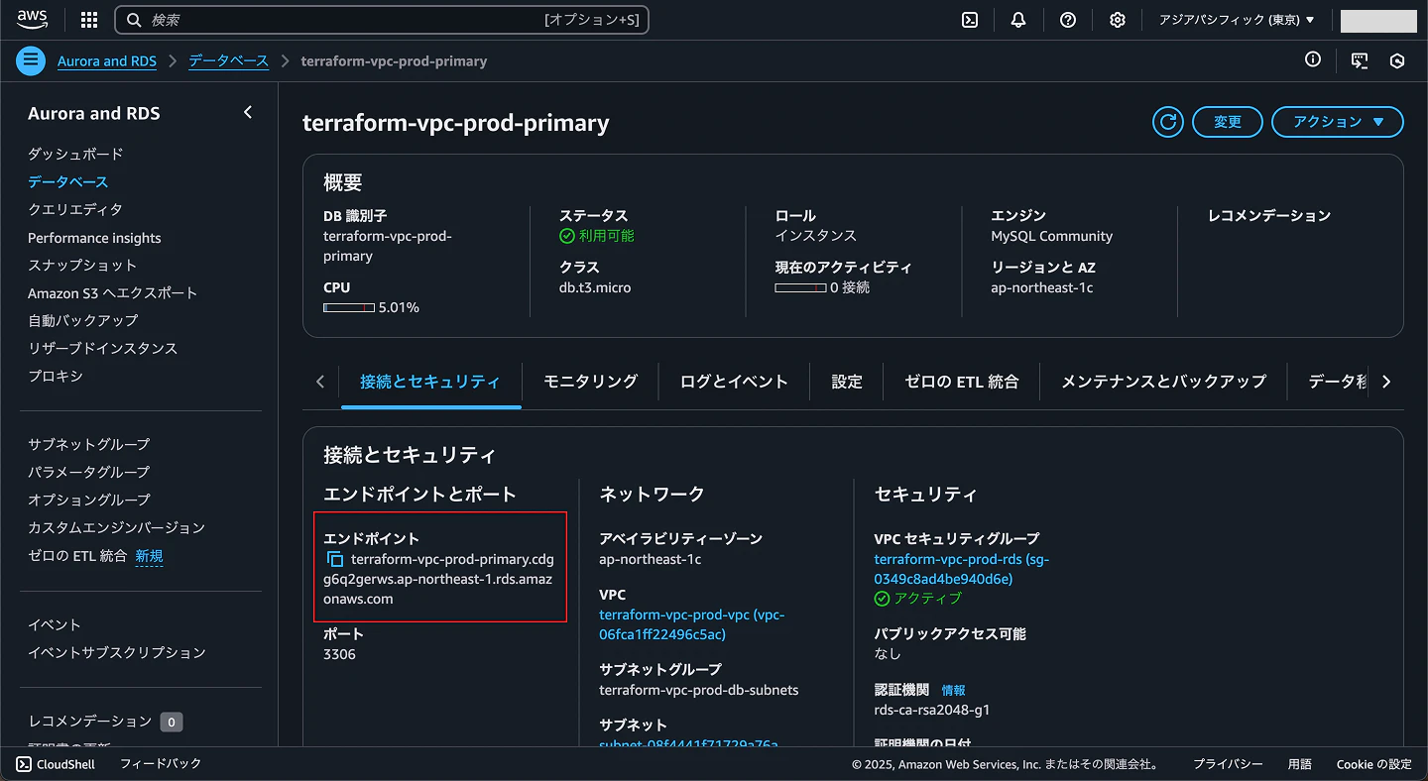Screen dimensions: 1428x781
Task: Click the CPU usage progress bar
Action: [x=348, y=307]
